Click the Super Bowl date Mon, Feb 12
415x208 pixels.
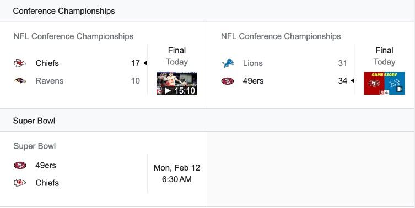tap(177, 168)
